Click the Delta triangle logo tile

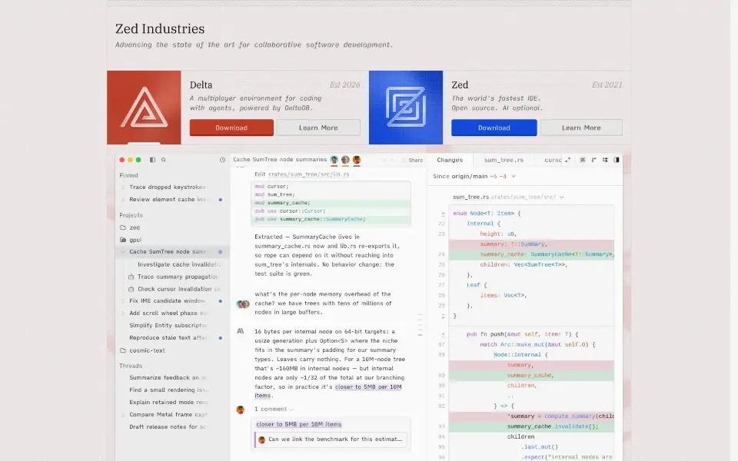click(144, 108)
